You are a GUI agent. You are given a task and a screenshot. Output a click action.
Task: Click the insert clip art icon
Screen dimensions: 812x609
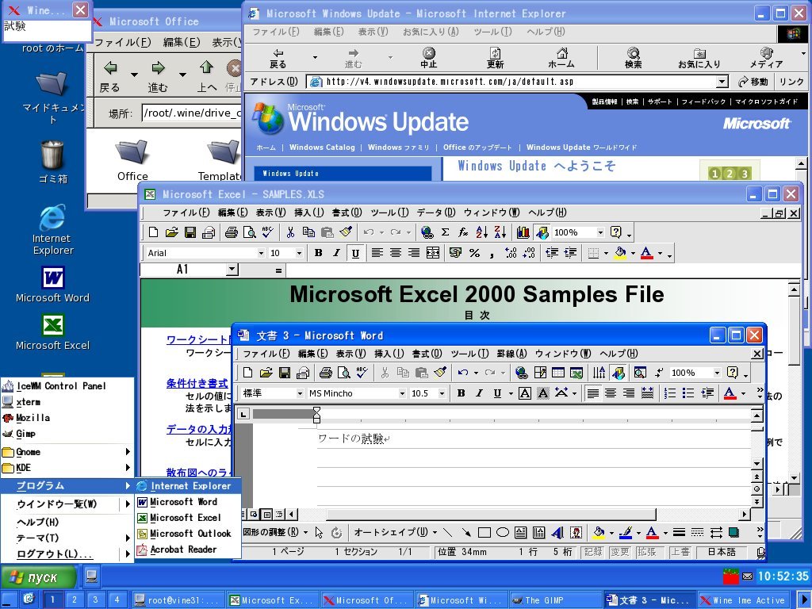[576, 532]
